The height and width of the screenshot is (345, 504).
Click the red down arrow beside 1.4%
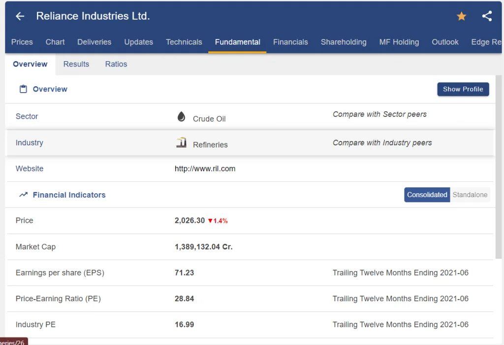[210, 221]
